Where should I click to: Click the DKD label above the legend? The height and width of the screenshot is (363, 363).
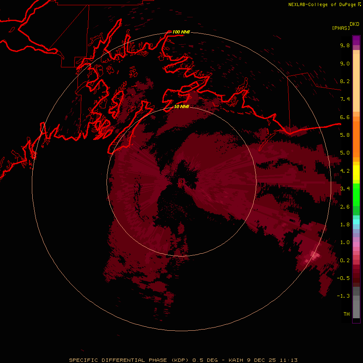click(355, 24)
